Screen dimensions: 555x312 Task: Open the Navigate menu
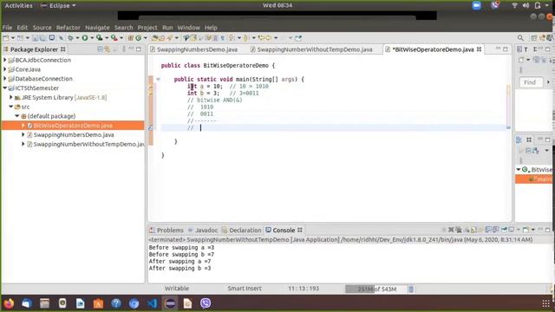pos(97,28)
